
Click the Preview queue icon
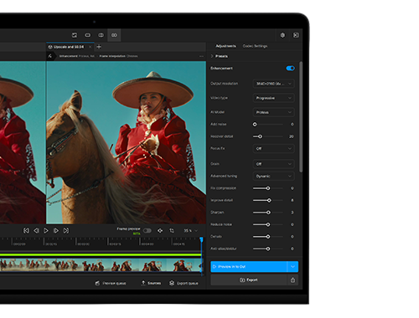point(97,283)
